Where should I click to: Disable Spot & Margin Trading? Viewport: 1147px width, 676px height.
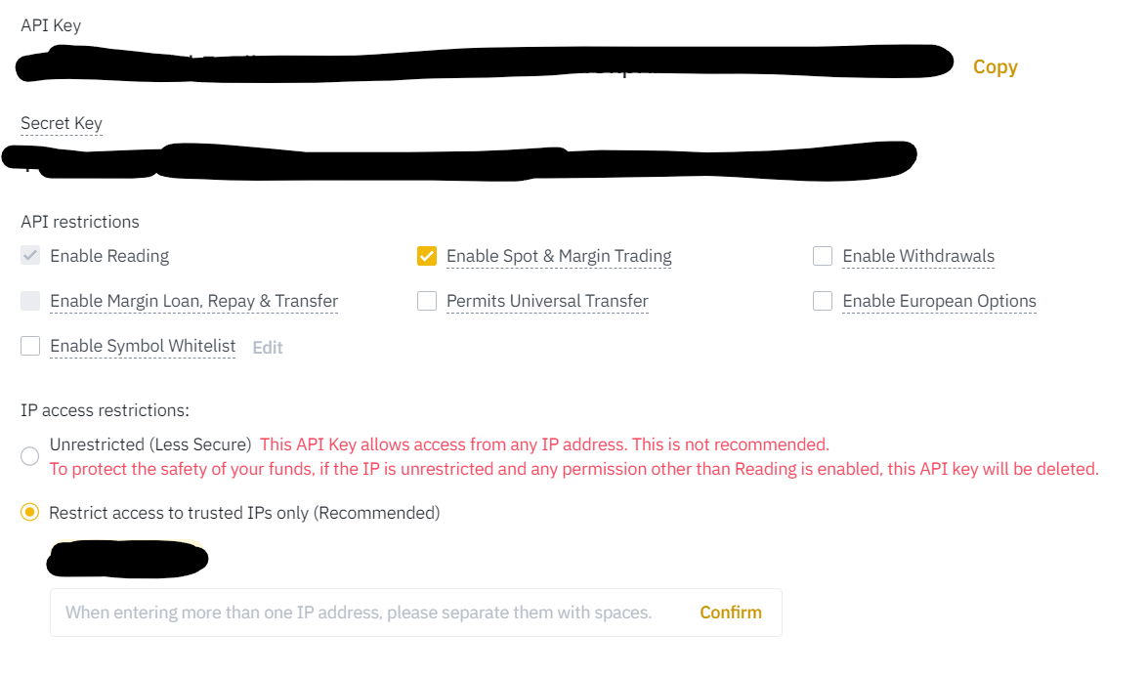tap(427, 255)
